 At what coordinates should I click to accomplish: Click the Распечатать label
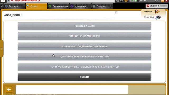[149, 17]
